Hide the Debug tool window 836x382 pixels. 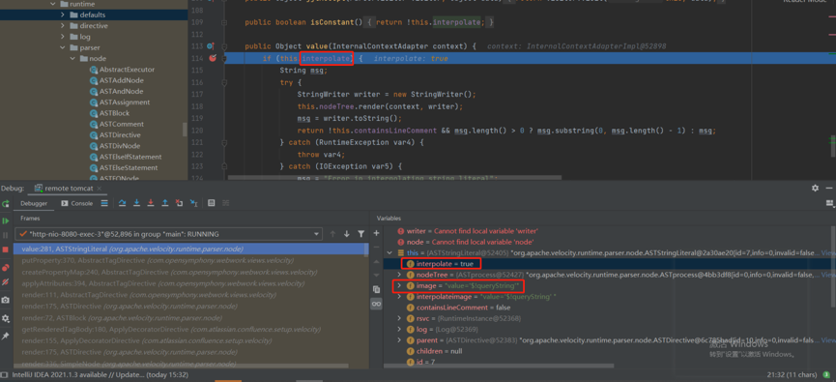tap(829, 189)
